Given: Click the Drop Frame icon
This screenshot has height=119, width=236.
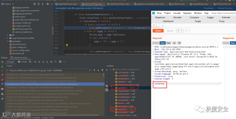Looking at the screenshot, I should point(51,62).
